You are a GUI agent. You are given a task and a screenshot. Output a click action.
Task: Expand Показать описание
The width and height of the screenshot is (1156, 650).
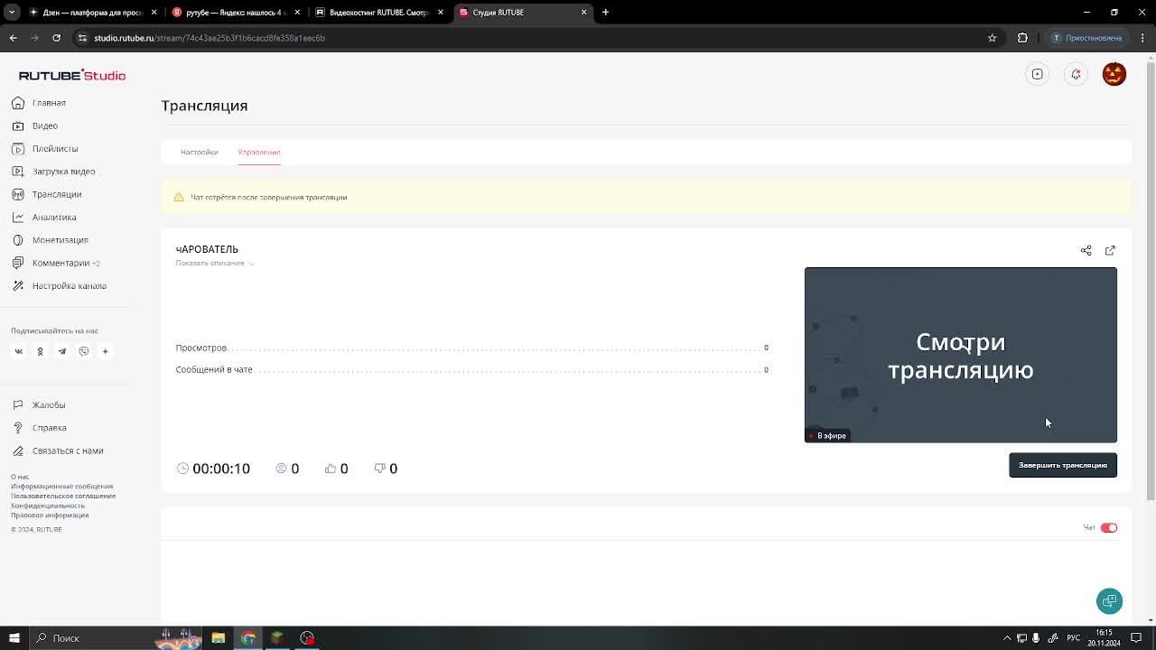[215, 263]
